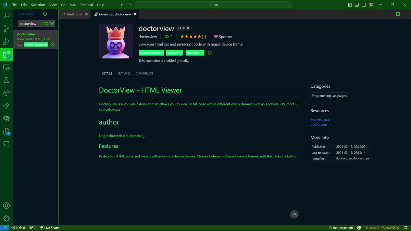This screenshot has height=231, width=411.
Task: Open gear menu for doctorview list item
Action: (x=52, y=44)
